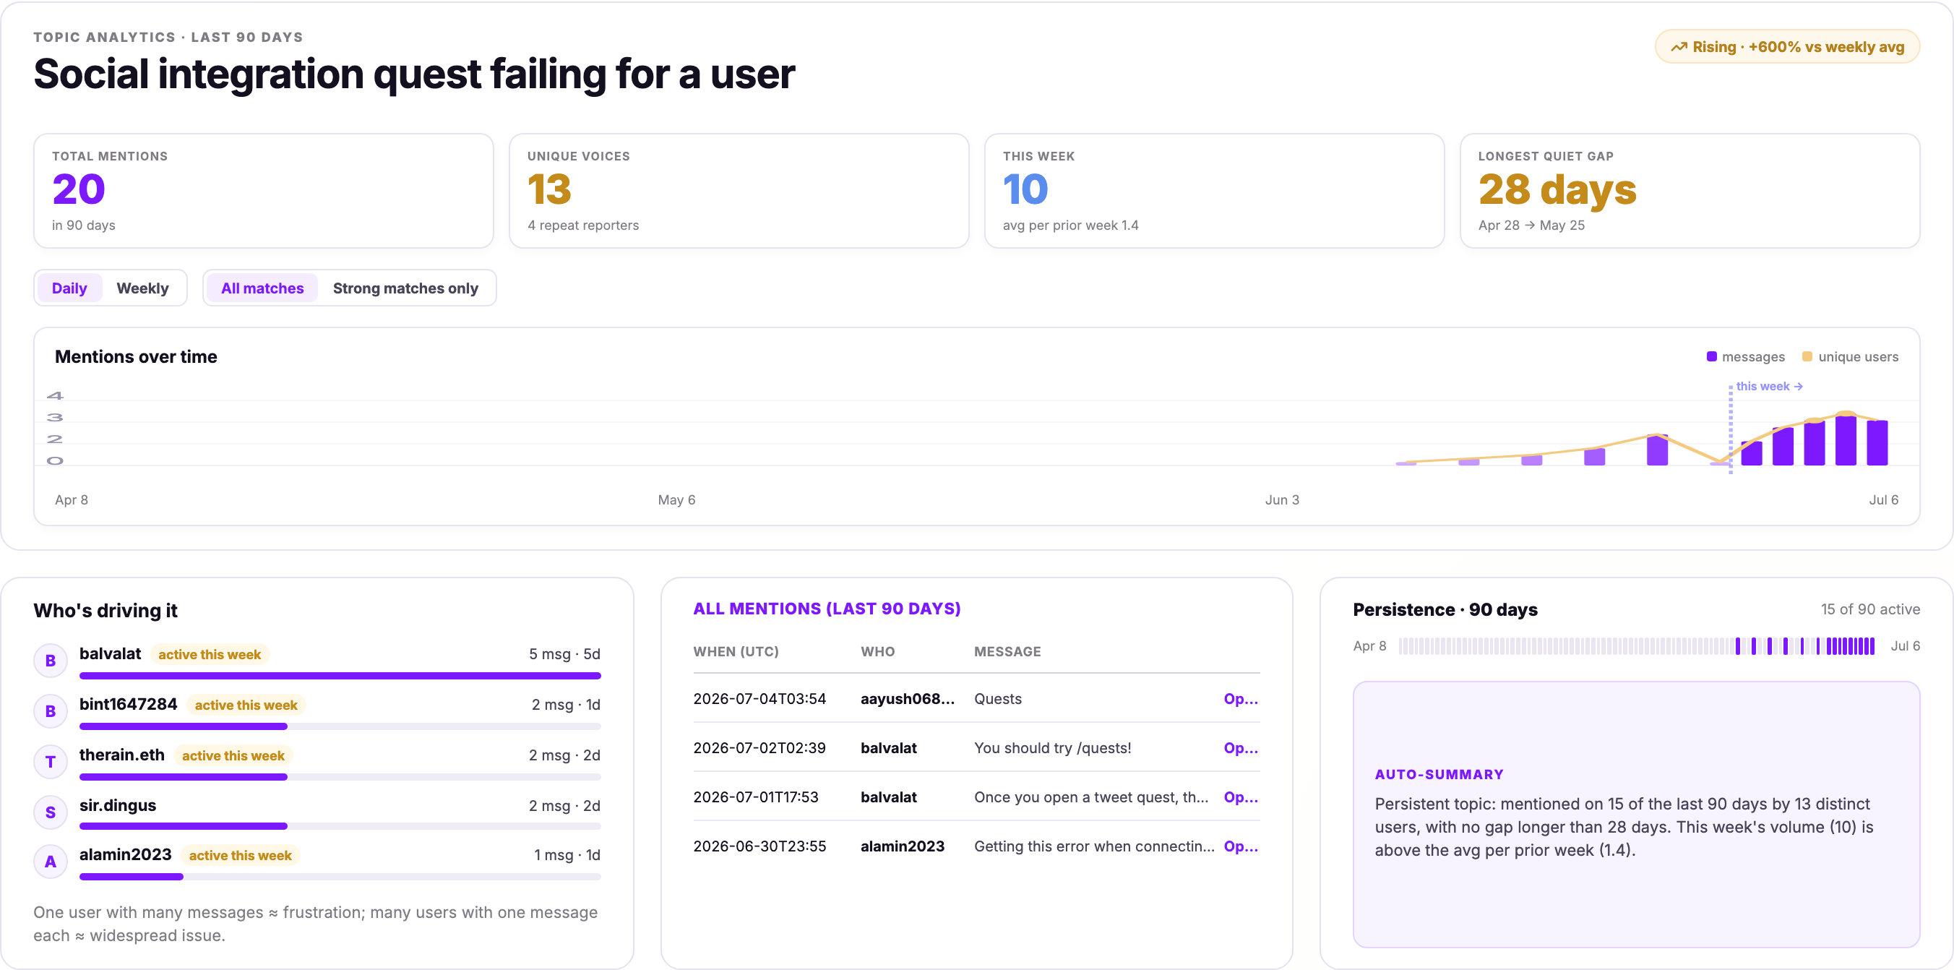Click the username 'sir.dingus'
The width and height of the screenshot is (1954, 970).
[x=118, y=805]
